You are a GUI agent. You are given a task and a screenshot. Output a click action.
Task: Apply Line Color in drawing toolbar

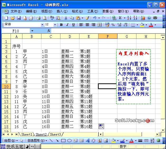point(122,141)
